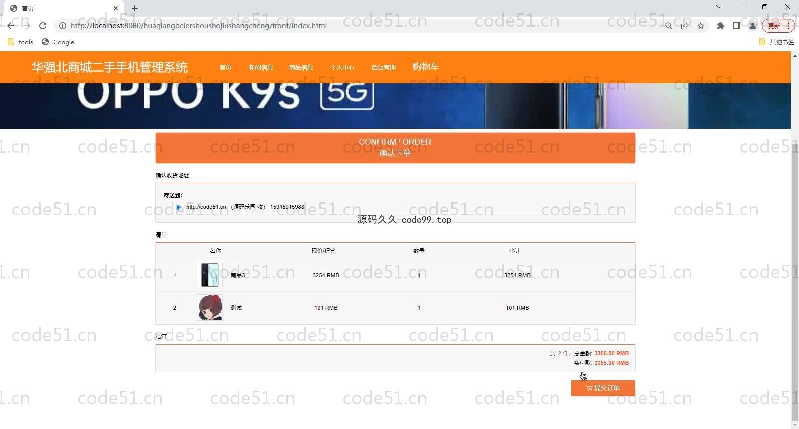Click the 确认收货地址 section heading

point(172,175)
